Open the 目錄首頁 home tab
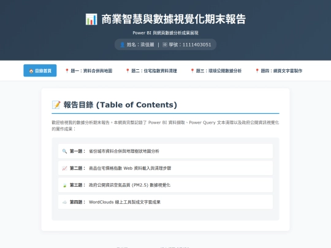This screenshot has width=331, height=248. (40, 70)
